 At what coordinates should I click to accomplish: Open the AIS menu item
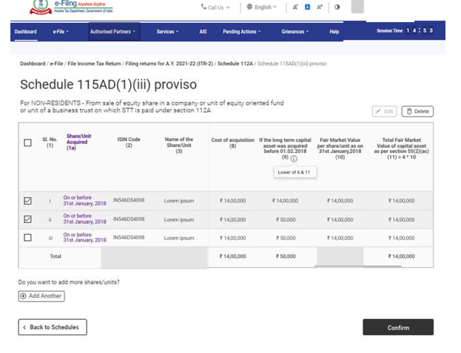(x=203, y=32)
